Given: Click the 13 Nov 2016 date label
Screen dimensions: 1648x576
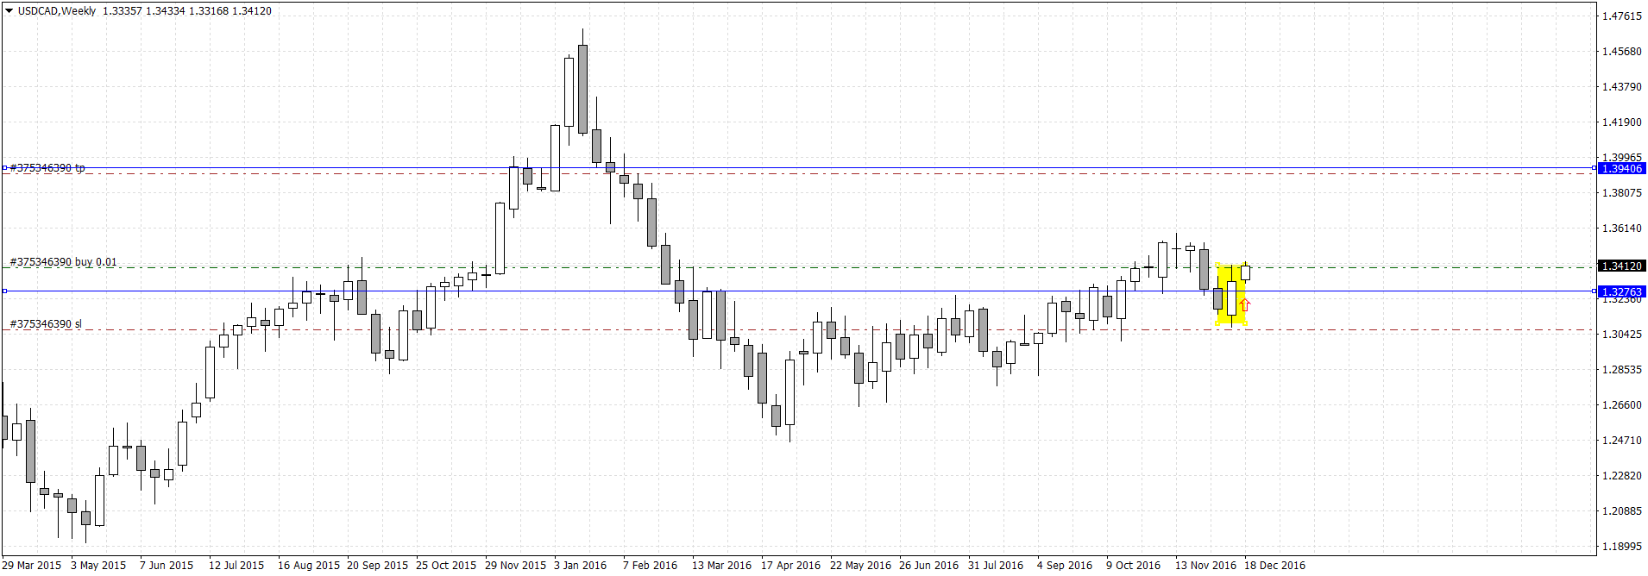Looking at the screenshot, I should (x=1206, y=566).
